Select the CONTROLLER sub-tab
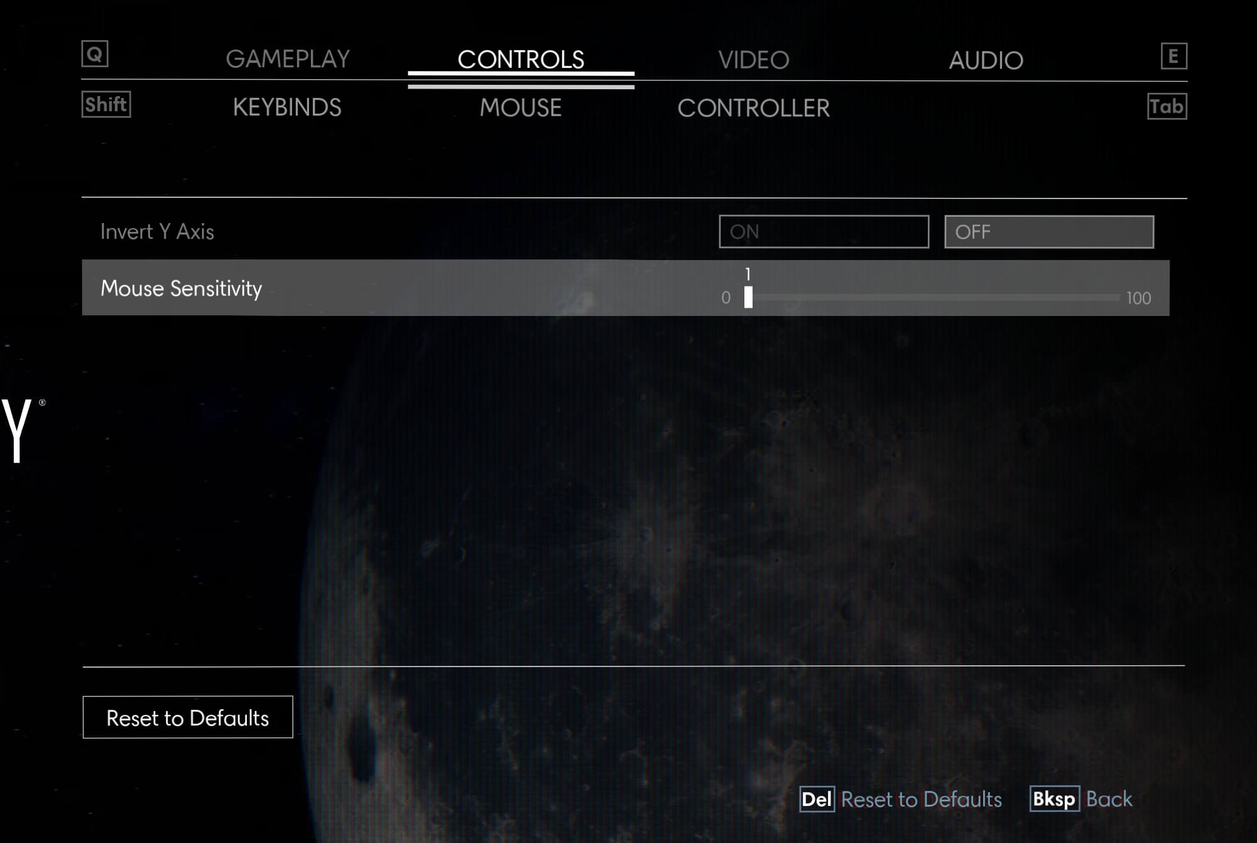 [754, 109]
